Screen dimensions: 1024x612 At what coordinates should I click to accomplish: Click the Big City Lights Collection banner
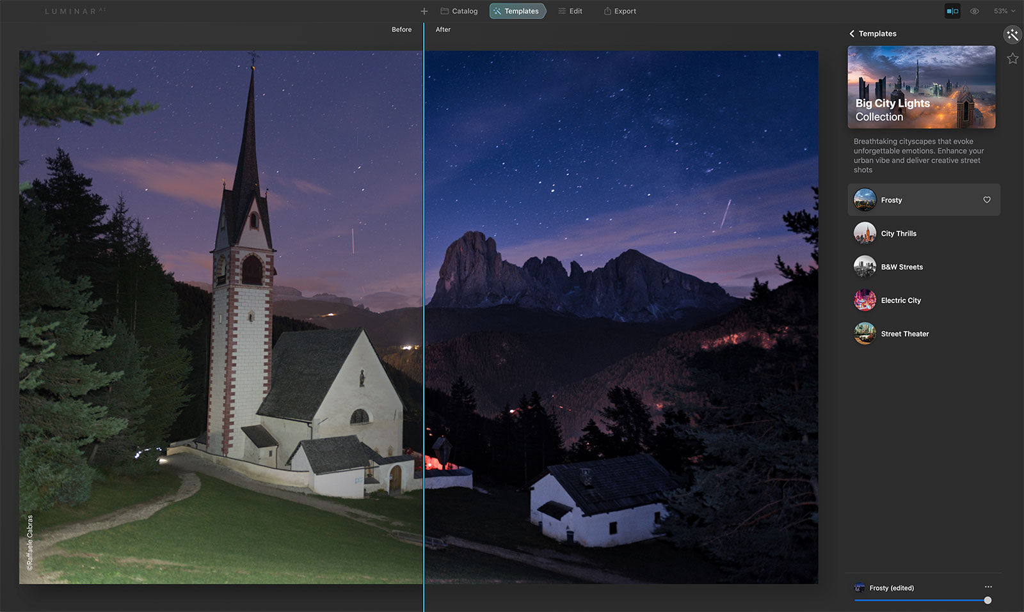[921, 87]
